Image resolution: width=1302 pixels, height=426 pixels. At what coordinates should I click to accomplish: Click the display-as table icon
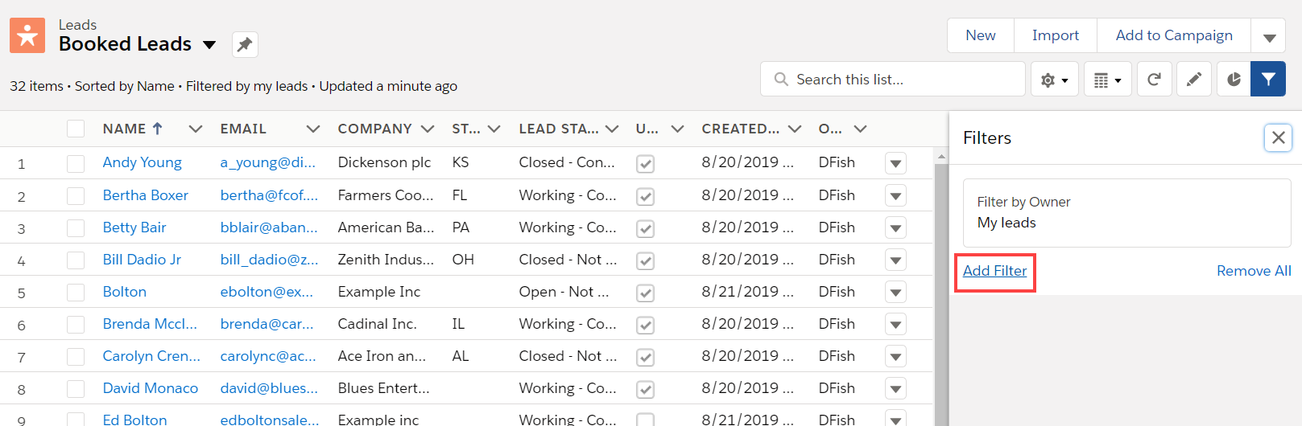click(1107, 80)
